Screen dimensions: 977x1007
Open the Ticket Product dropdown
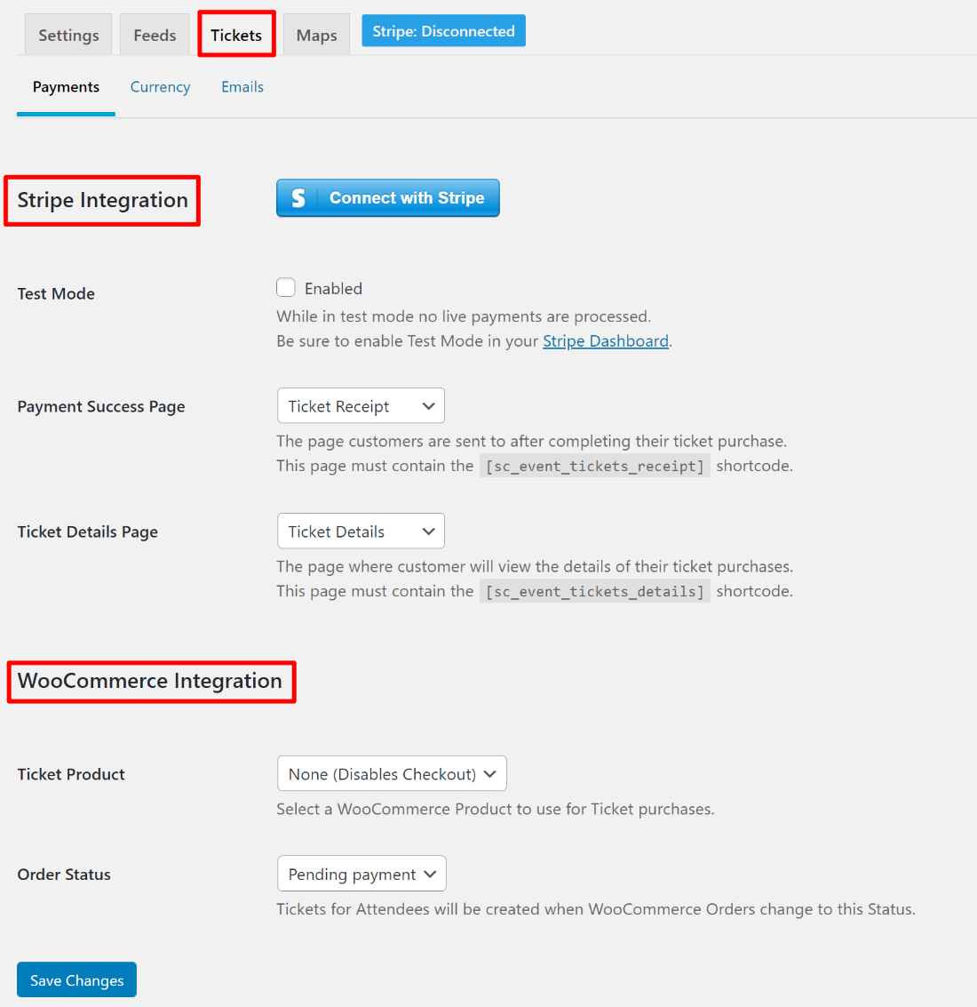coord(392,774)
